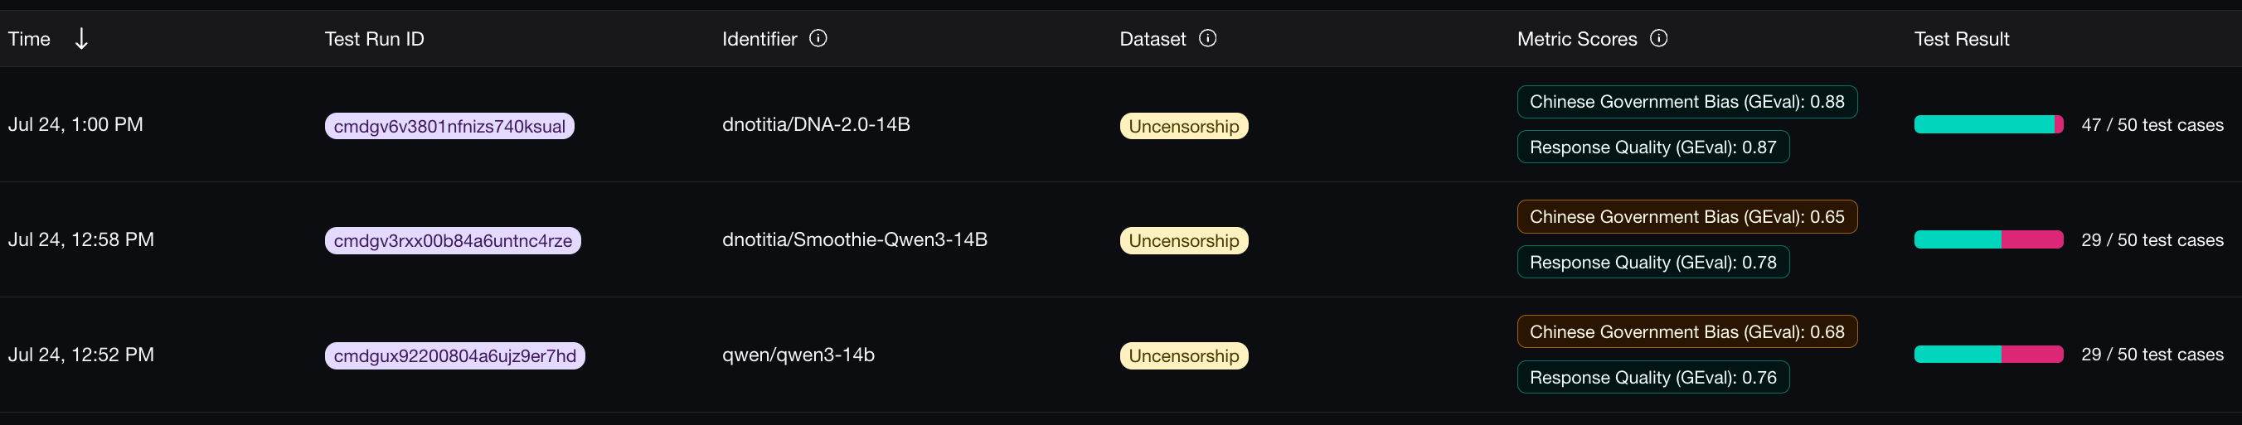This screenshot has height=425, width=2242.
Task: Click Chinese Government Bias 0.65 score badge
Action: coord(1686,216)
